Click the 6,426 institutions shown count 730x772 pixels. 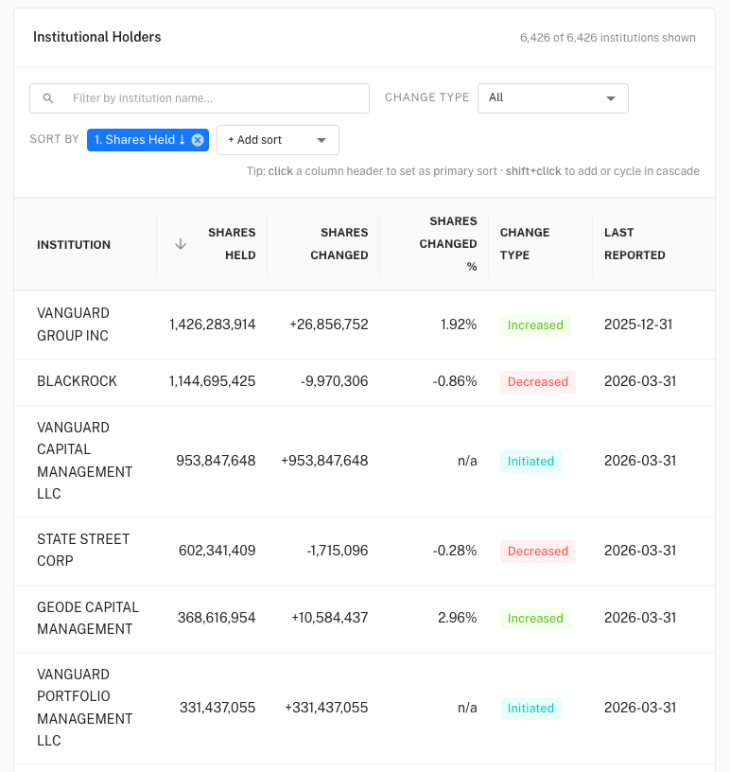click(607, 38)
